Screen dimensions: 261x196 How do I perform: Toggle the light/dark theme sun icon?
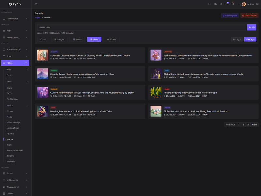(x=221, y=4)
